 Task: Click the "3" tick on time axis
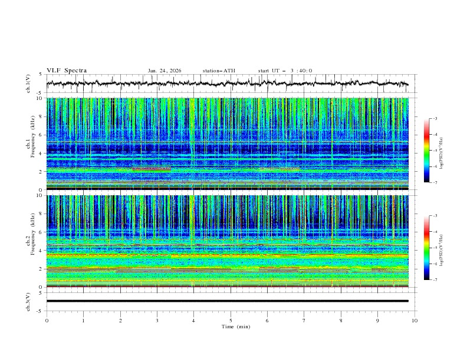157,321
